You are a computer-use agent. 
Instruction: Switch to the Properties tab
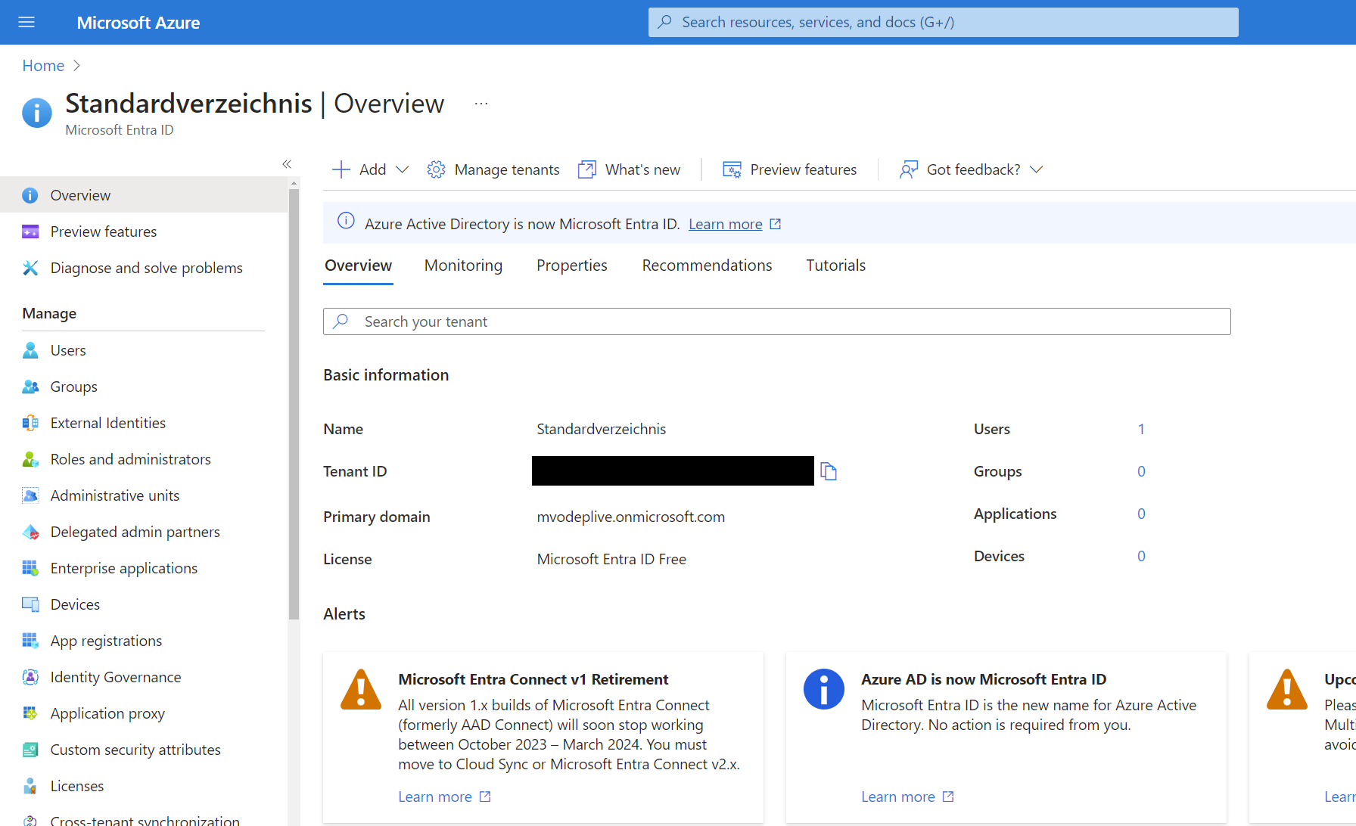tap(571, 265)
